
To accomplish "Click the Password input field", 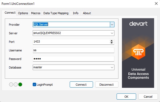I will click(x=73, y=59).
